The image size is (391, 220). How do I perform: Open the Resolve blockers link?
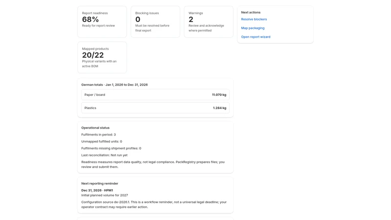[254, 19]
